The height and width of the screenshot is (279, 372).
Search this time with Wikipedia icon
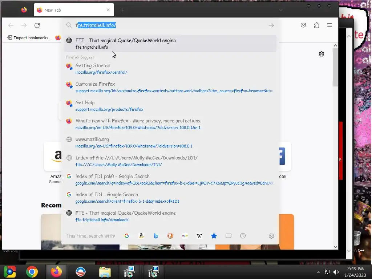199,236
